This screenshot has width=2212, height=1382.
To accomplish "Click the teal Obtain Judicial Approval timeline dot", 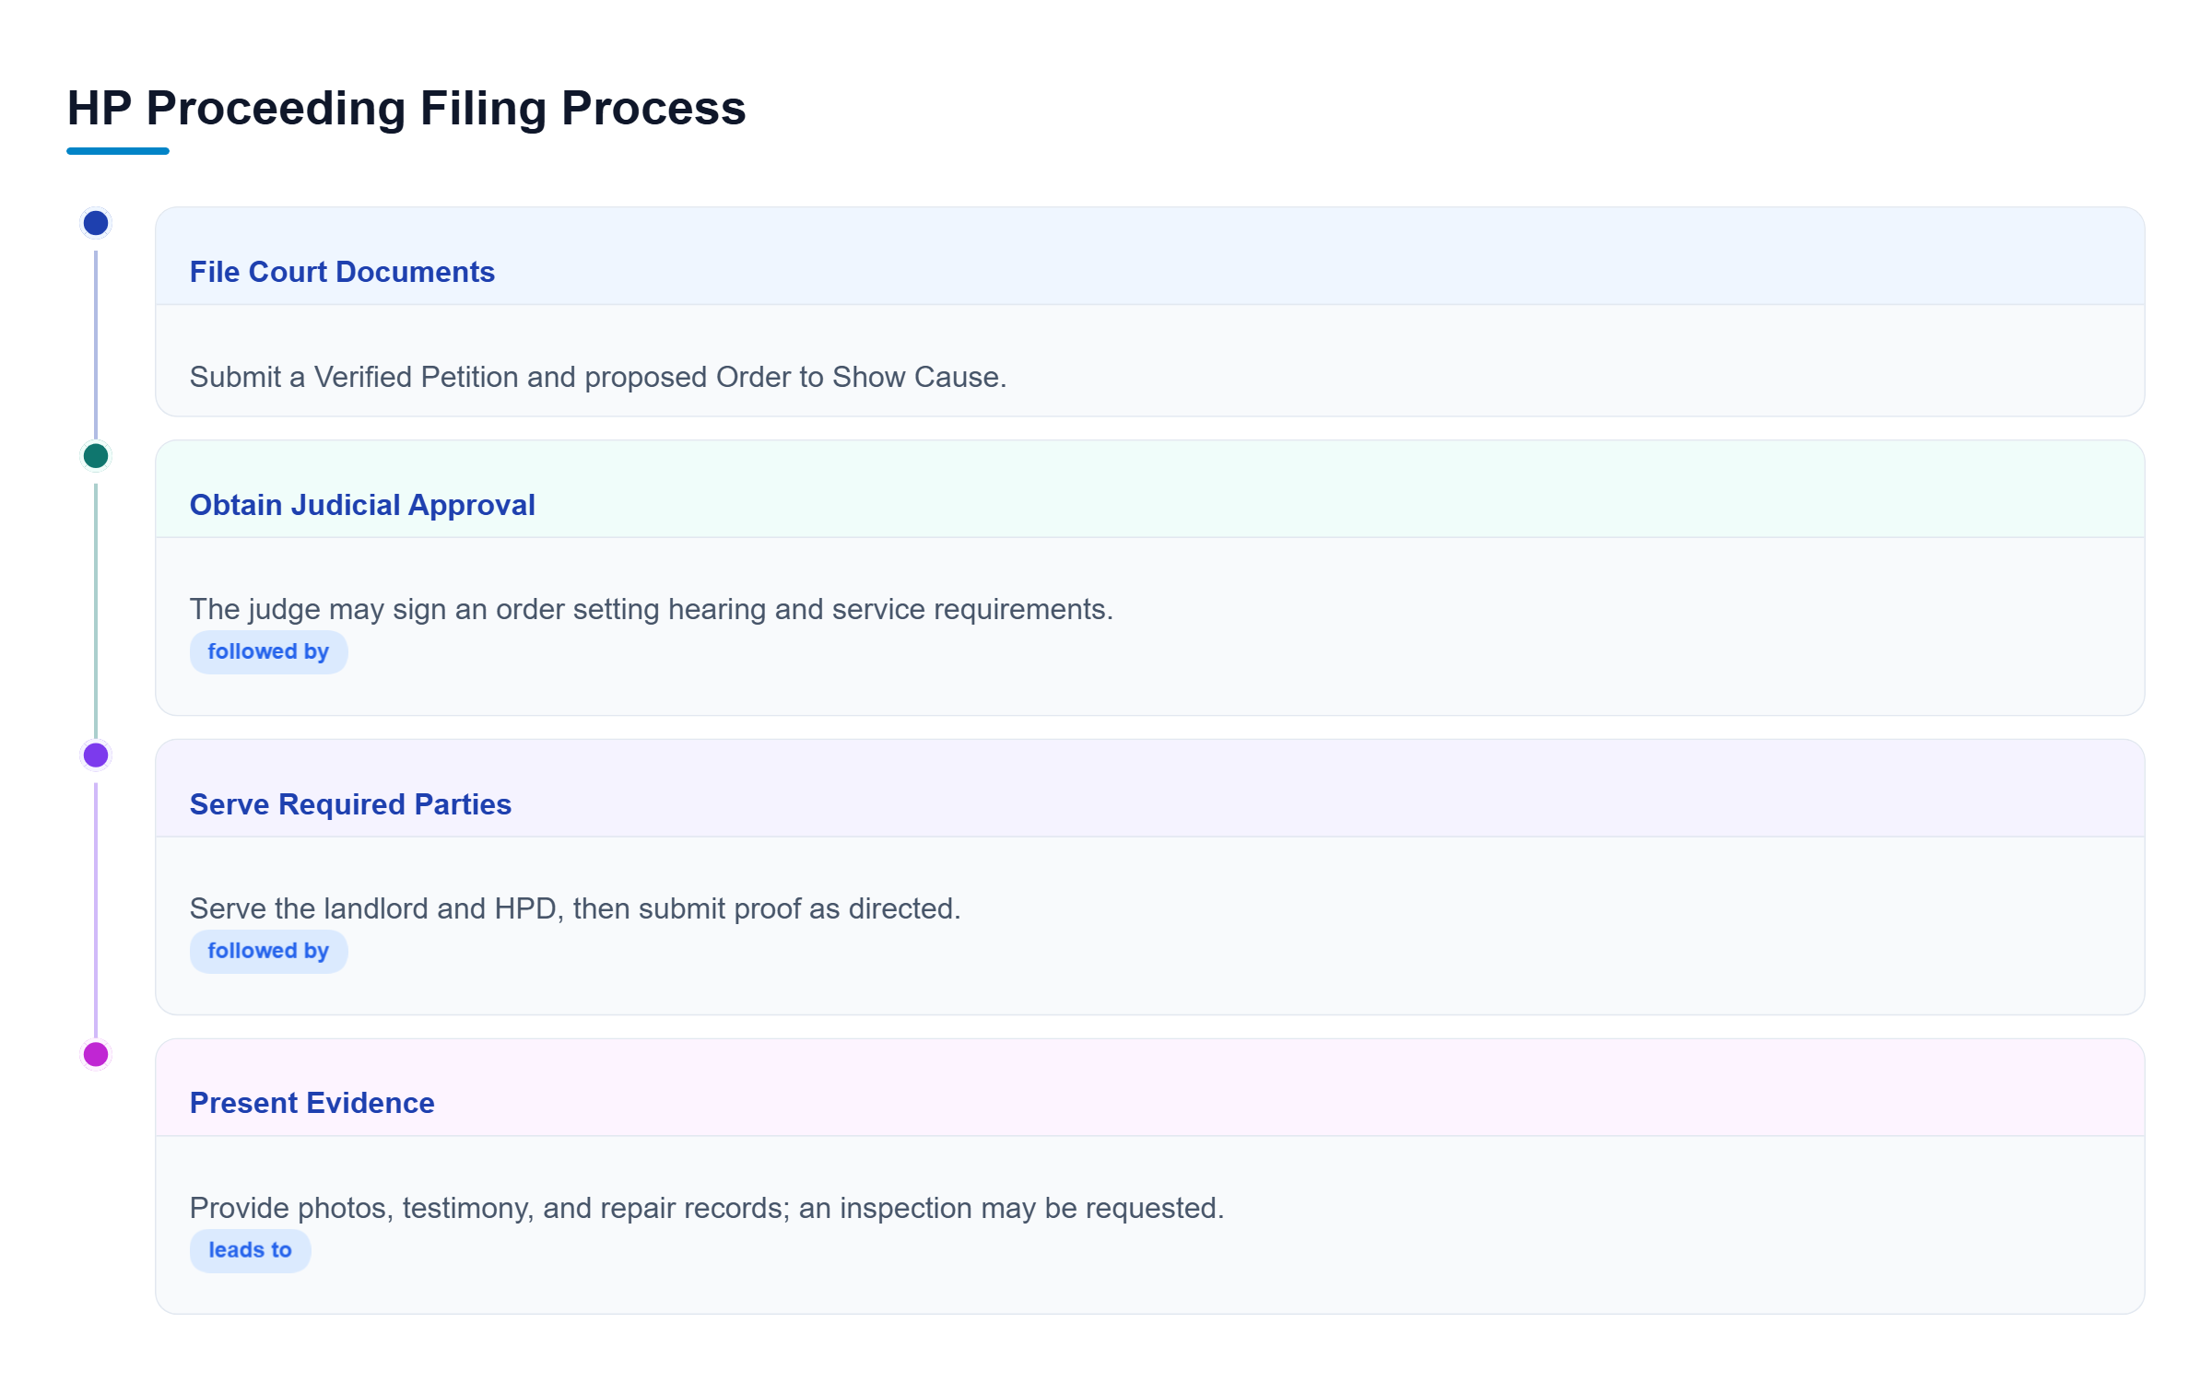I will pos(96,456).
